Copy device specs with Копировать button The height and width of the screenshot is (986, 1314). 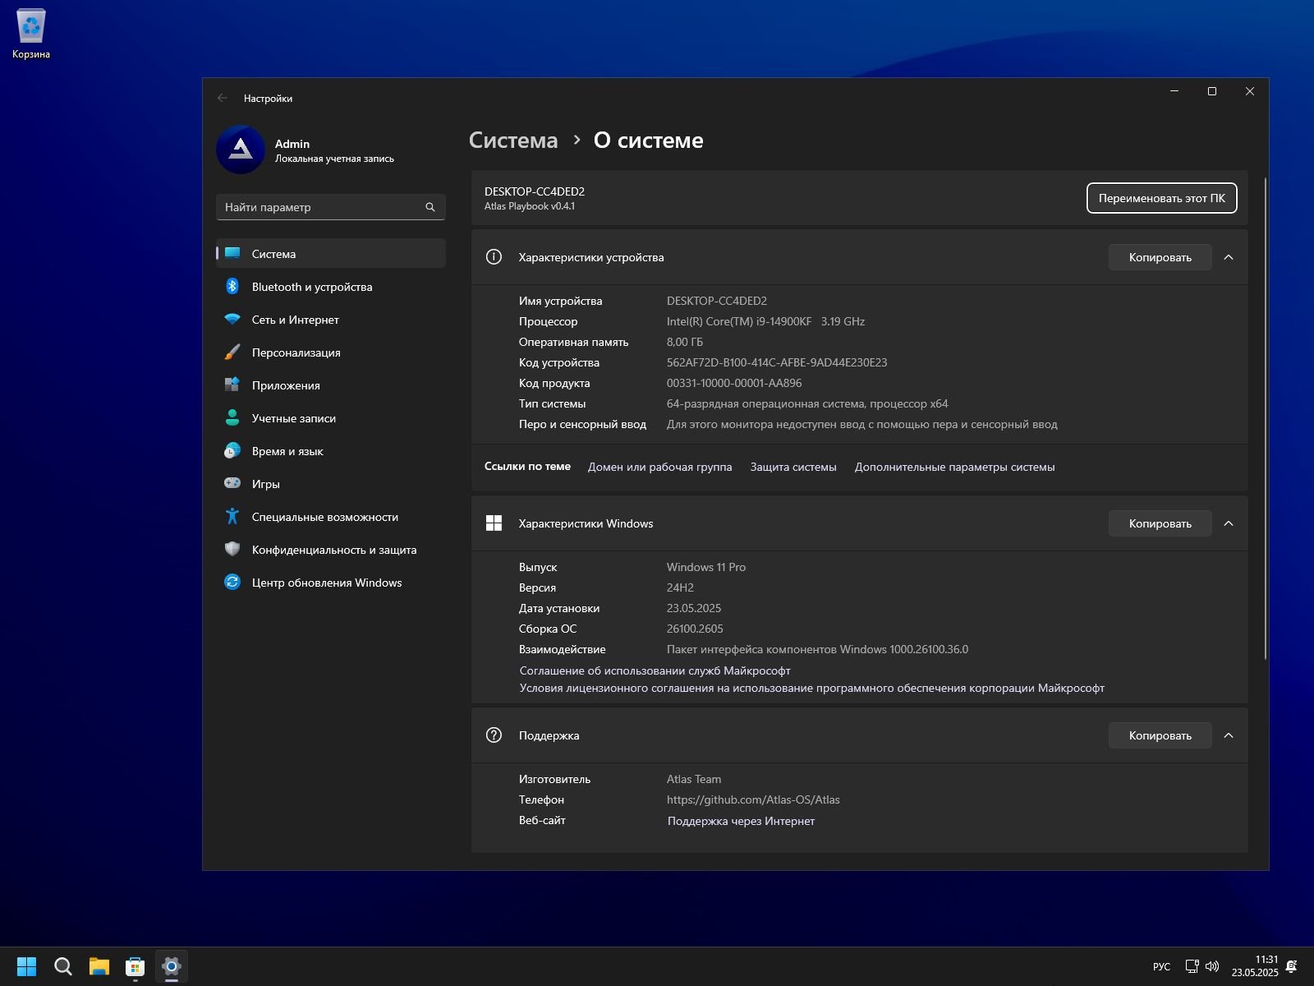point(1160,257)
